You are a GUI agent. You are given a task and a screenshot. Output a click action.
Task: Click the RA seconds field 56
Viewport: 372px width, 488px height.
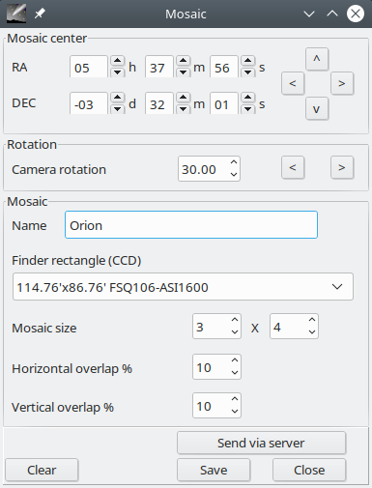224,67
